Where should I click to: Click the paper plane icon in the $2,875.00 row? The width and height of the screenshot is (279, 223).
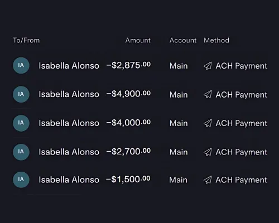[x=208, y=66]
